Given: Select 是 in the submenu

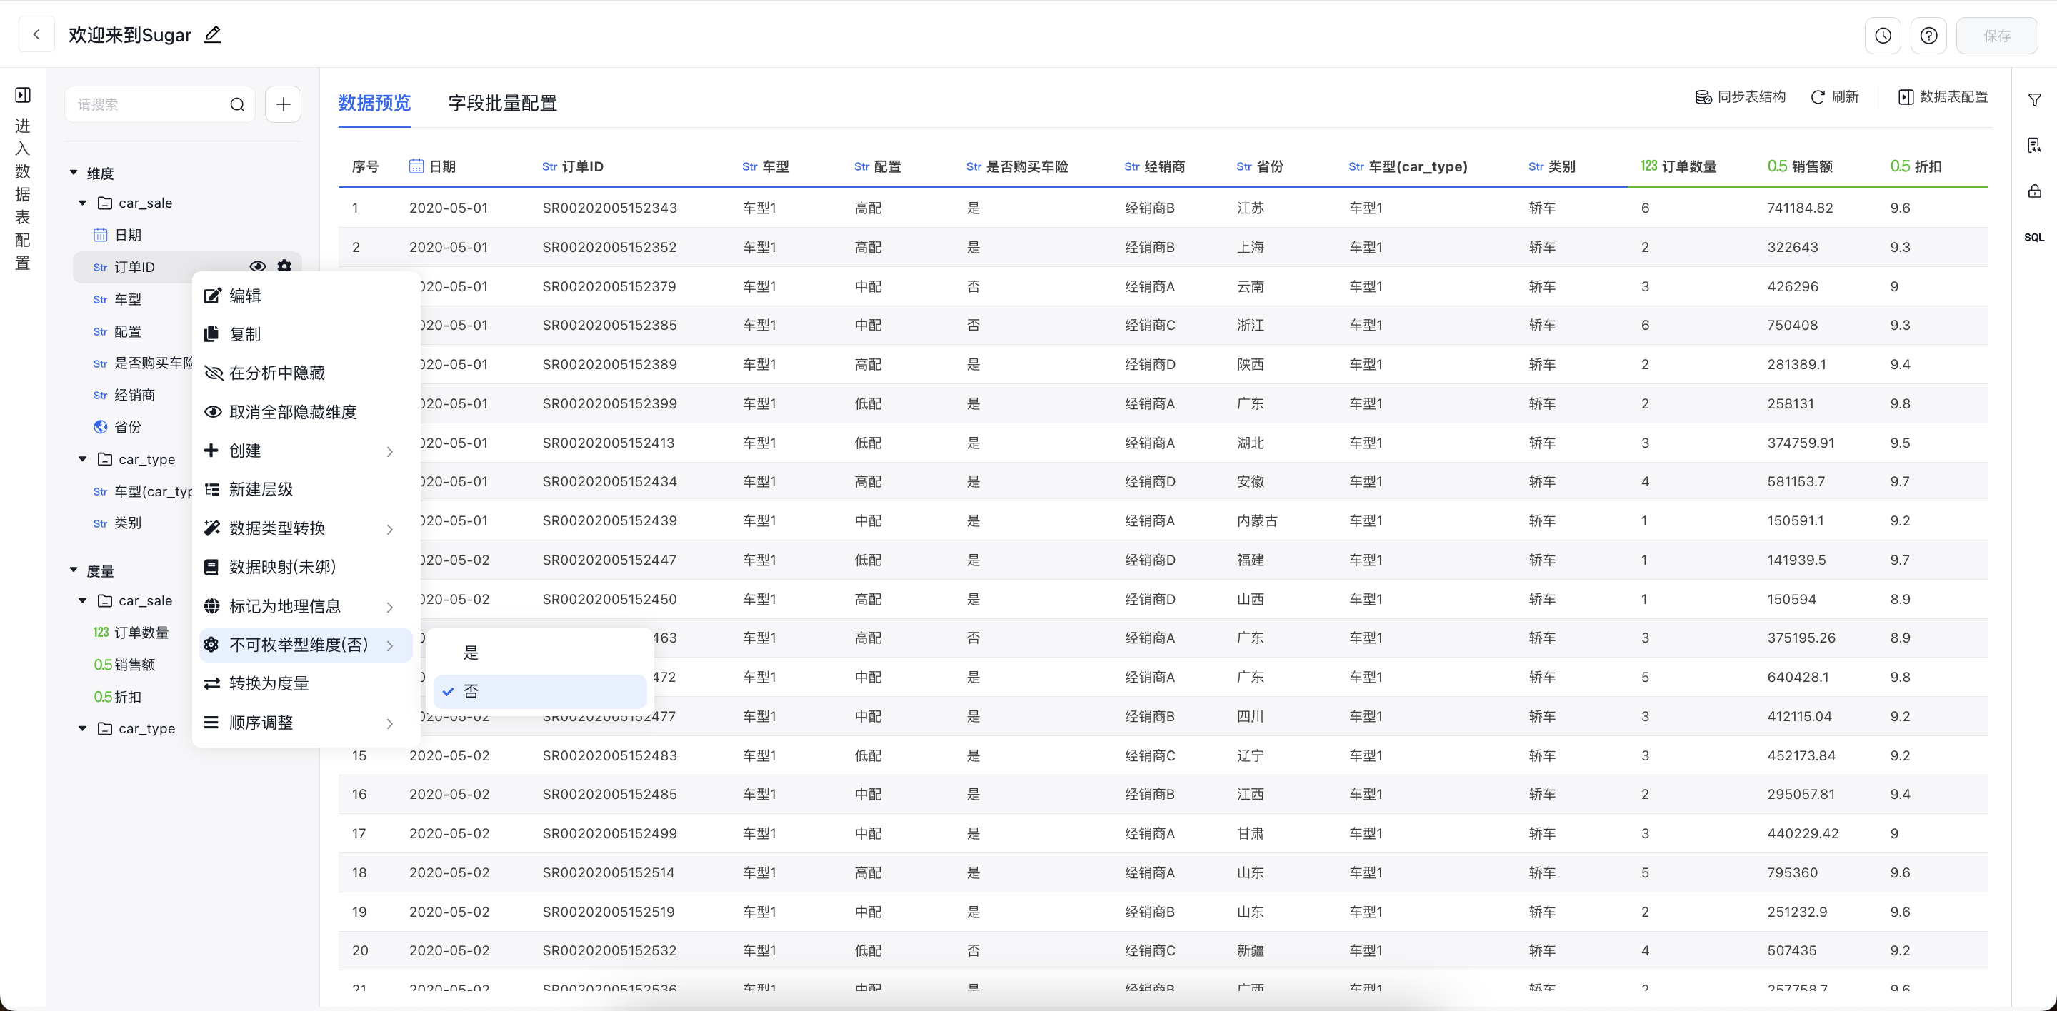Looking at the screenshot, I should coord(540,653).
